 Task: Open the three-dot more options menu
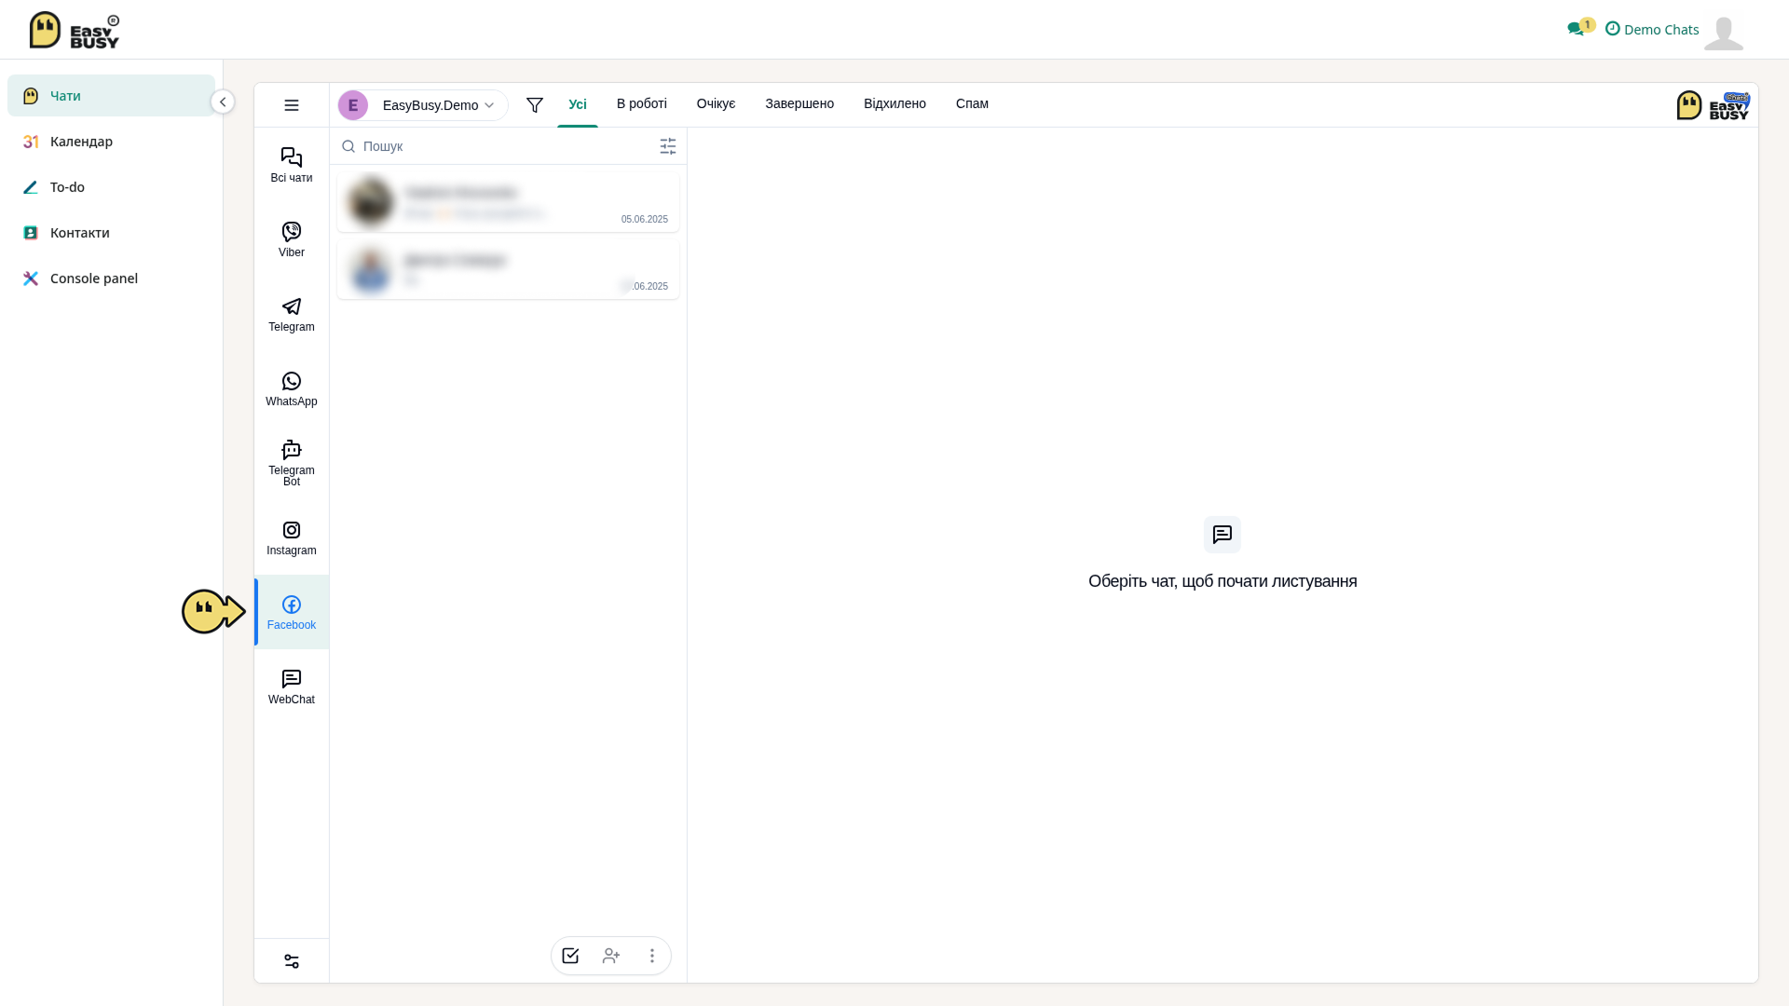[x=652, y=956]
